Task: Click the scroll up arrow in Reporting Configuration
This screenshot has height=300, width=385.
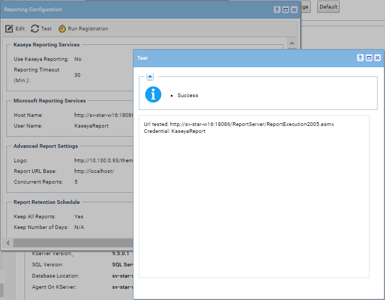Action: pos(292,43)
